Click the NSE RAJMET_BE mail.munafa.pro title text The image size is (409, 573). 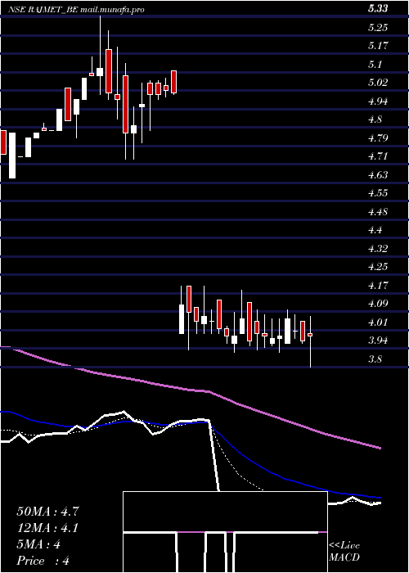click(x=76, y=10)
